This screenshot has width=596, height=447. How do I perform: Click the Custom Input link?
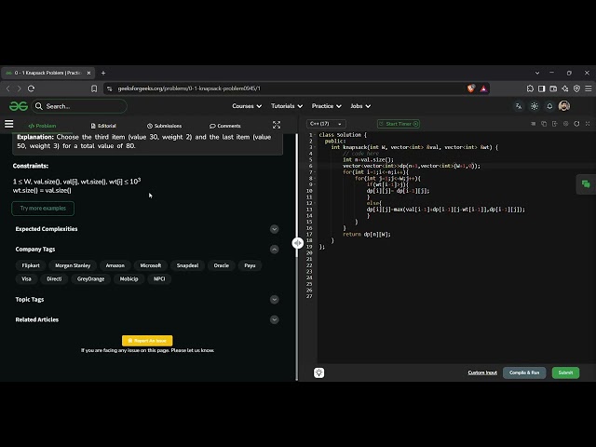[482, 372]
